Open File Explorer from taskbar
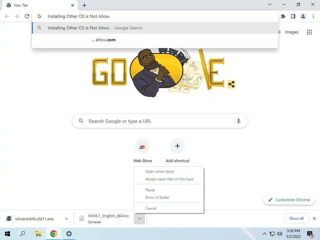Screen dimensions: 320x240 (x=38, y=234)
